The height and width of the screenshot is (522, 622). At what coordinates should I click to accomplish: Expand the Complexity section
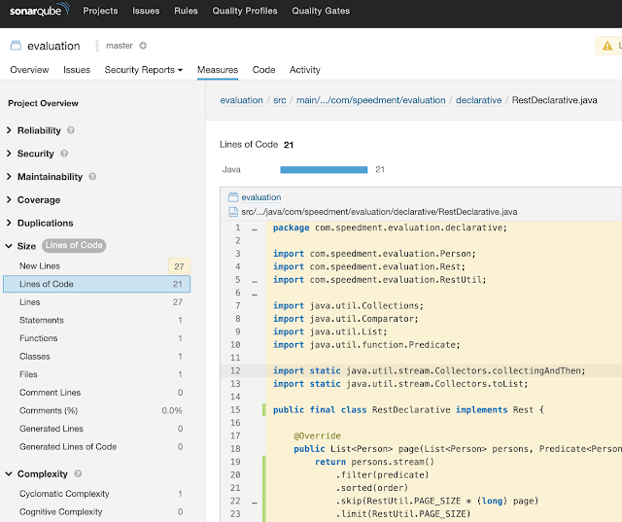click(x=43, y=474)
